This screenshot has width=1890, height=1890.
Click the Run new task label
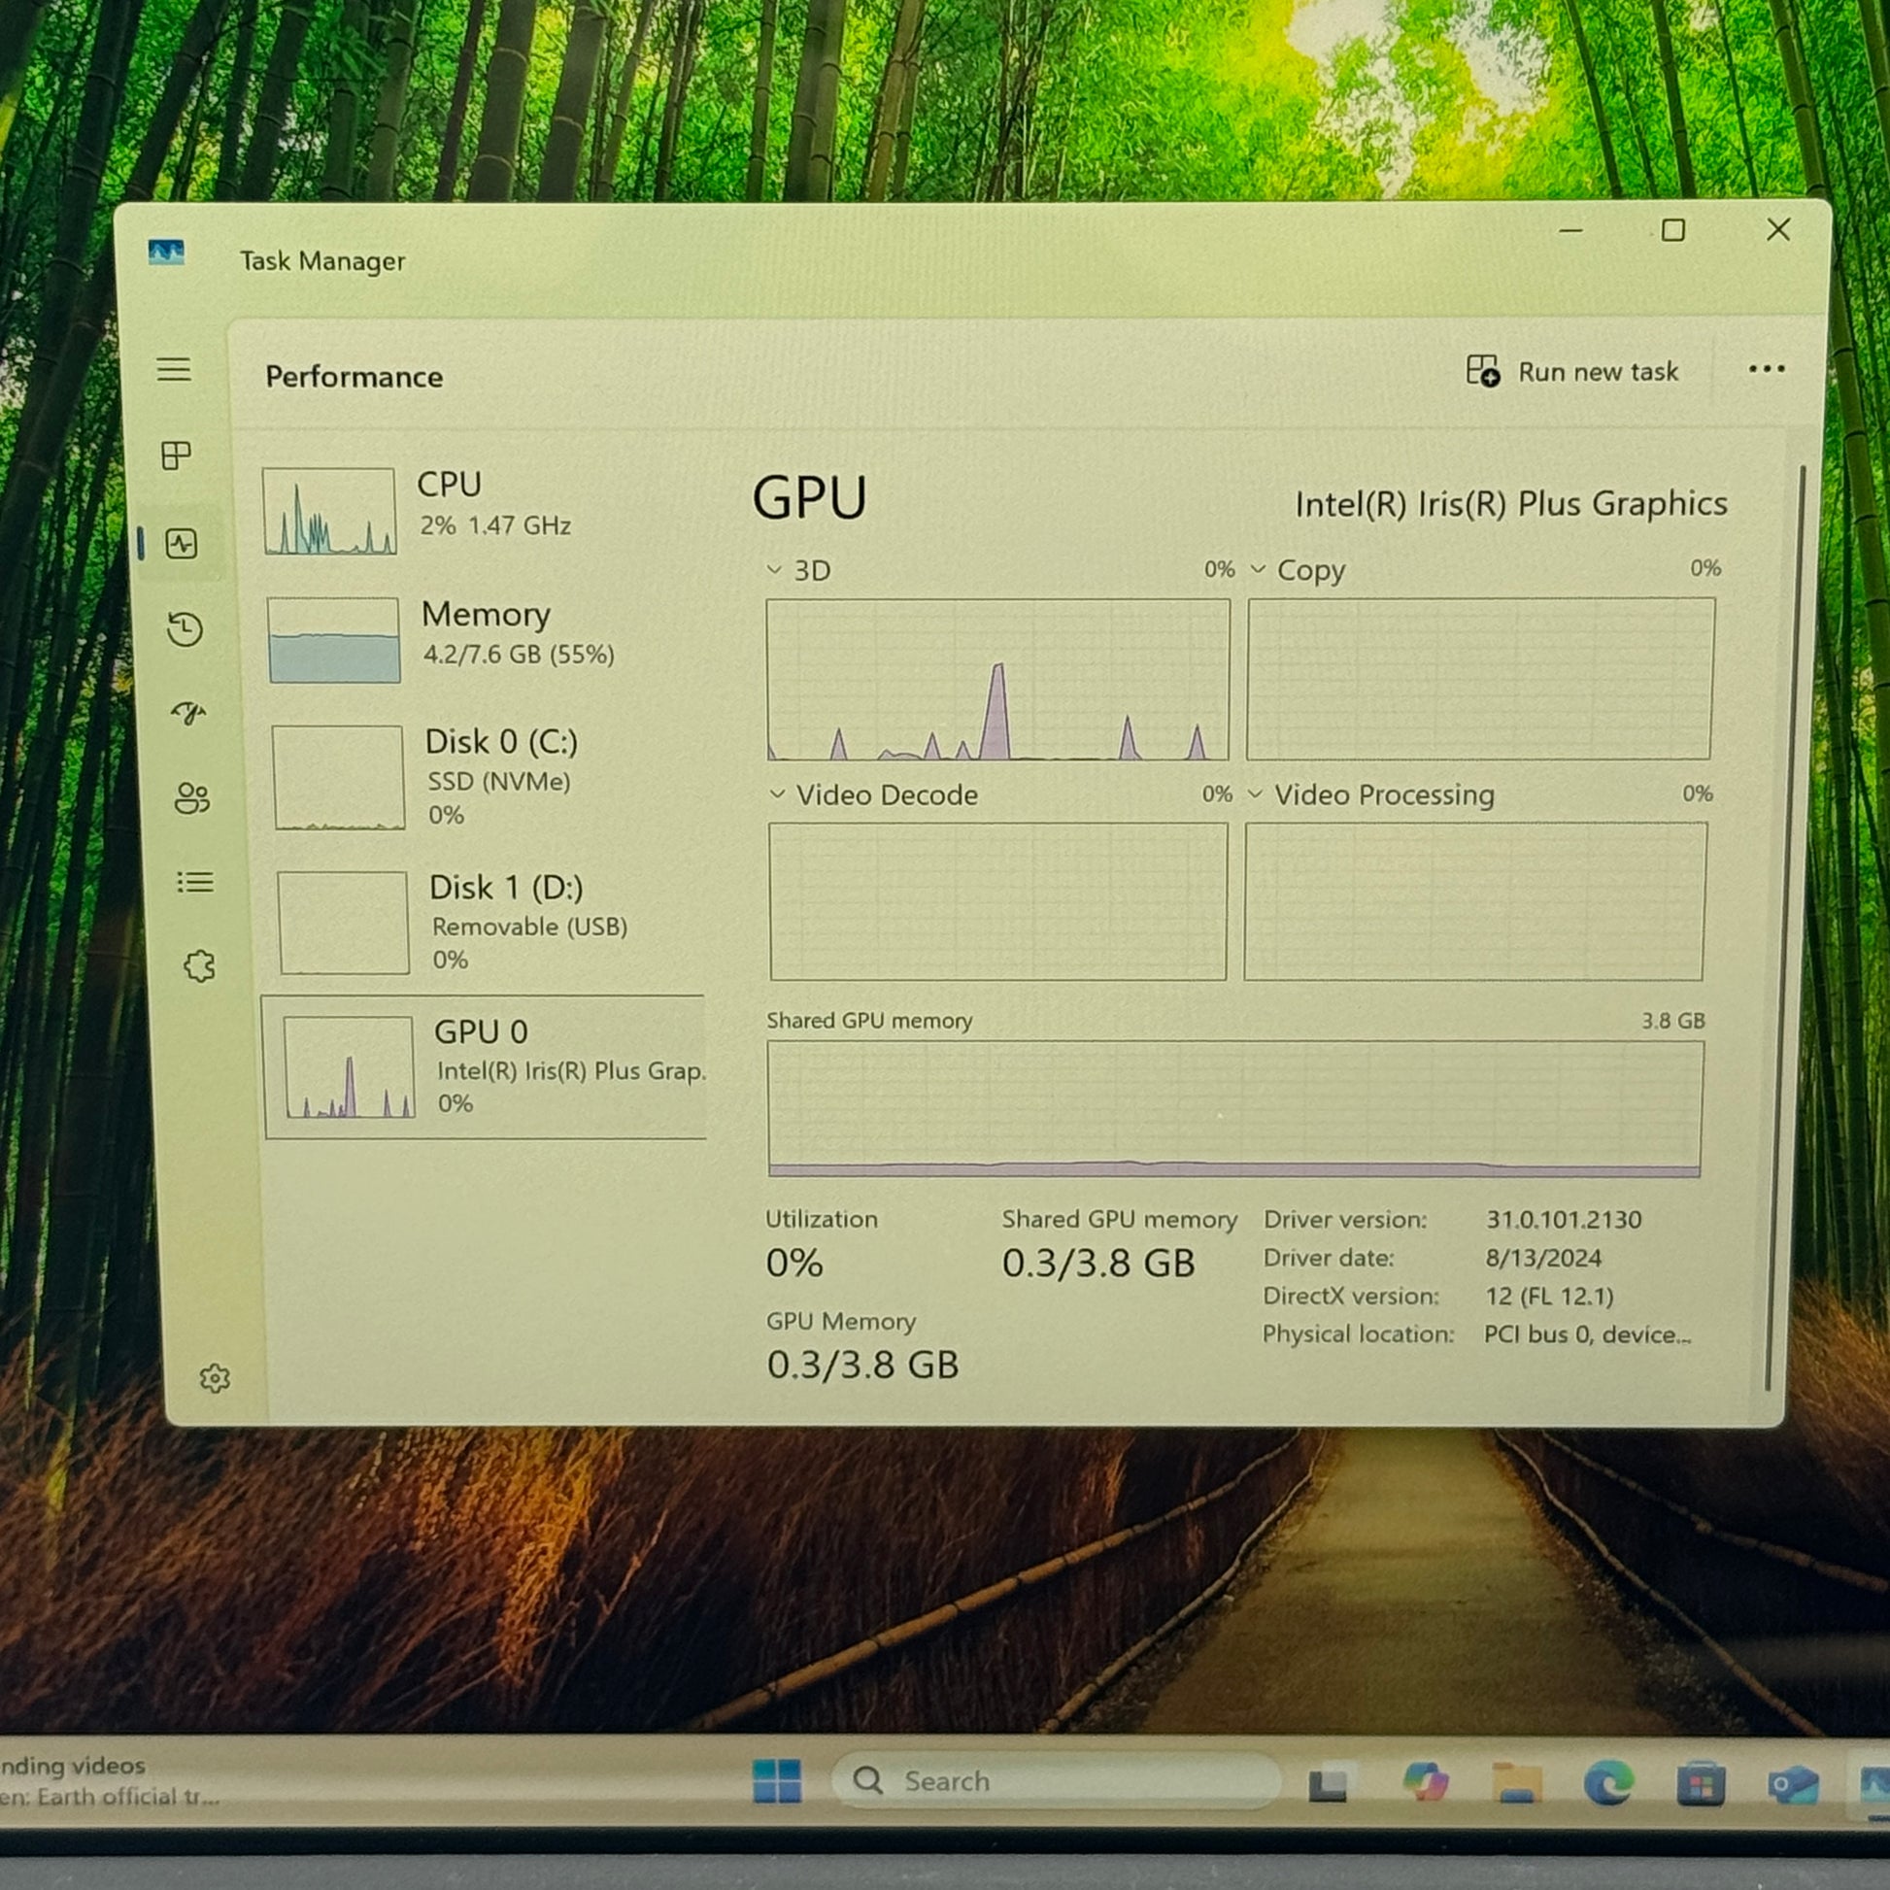pyautogui.click(x=1598, y=372)
